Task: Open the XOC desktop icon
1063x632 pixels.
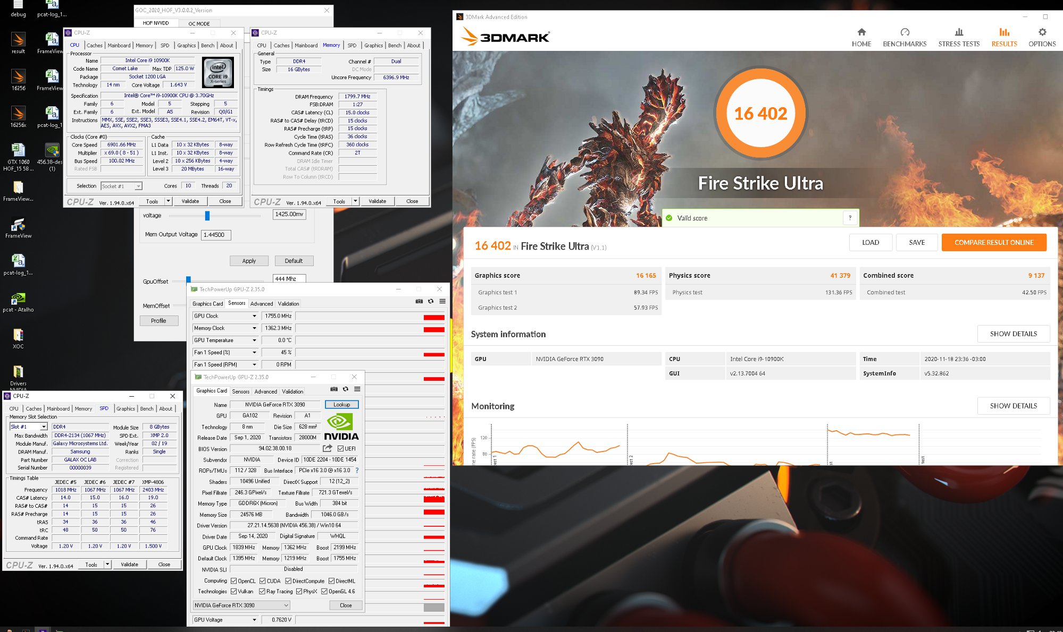Action: 18,338
